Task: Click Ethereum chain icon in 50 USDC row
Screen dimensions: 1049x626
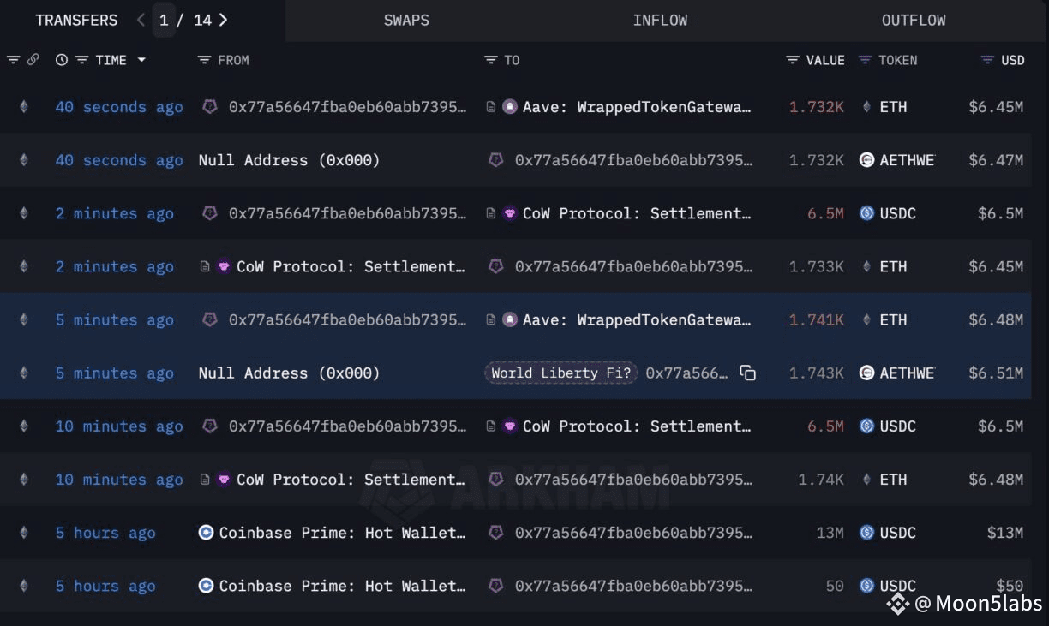Action: 23,586
